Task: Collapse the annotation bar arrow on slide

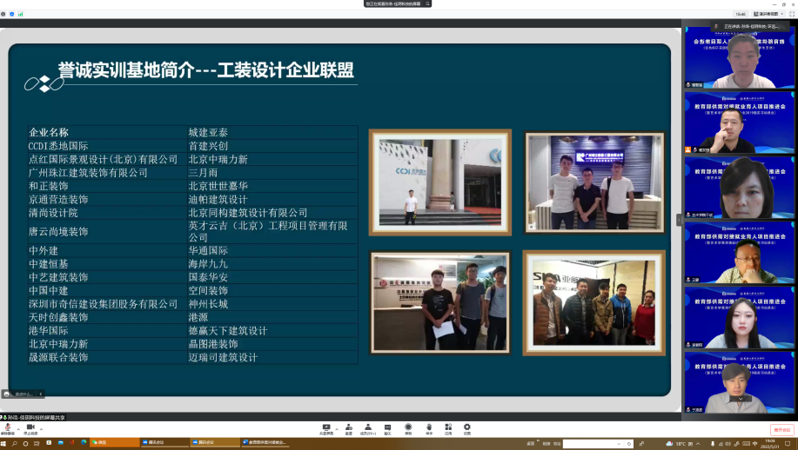Action: pos(41,394)
